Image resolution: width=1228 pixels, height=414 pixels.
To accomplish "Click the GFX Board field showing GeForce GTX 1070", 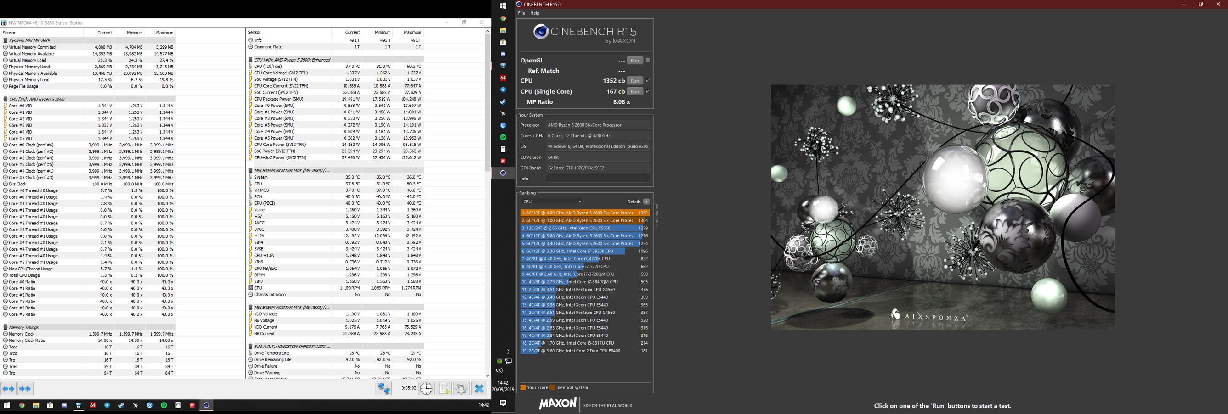I will click(x=598, y=168).
